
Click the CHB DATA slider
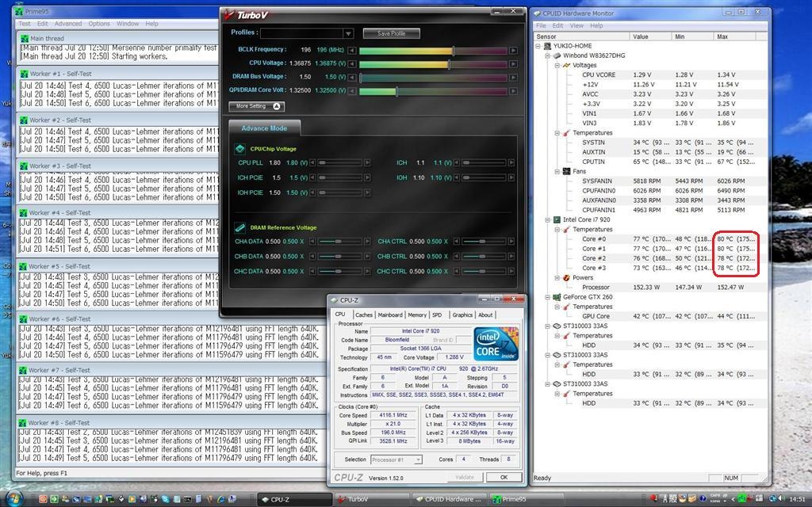pyautogui.click(x=339, y=257)
